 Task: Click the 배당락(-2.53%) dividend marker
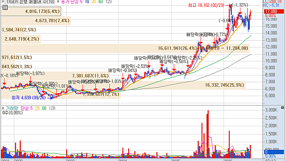(x=135, y=66)
